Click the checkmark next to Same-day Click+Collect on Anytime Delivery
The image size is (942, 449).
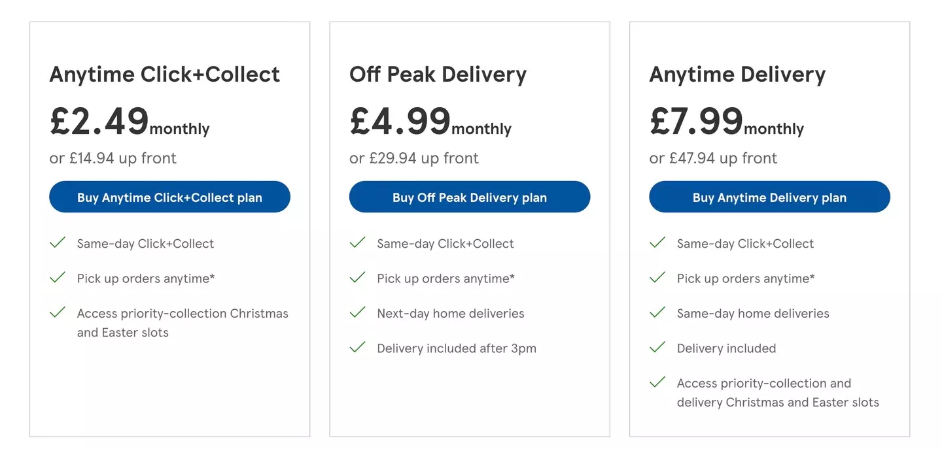657,242
